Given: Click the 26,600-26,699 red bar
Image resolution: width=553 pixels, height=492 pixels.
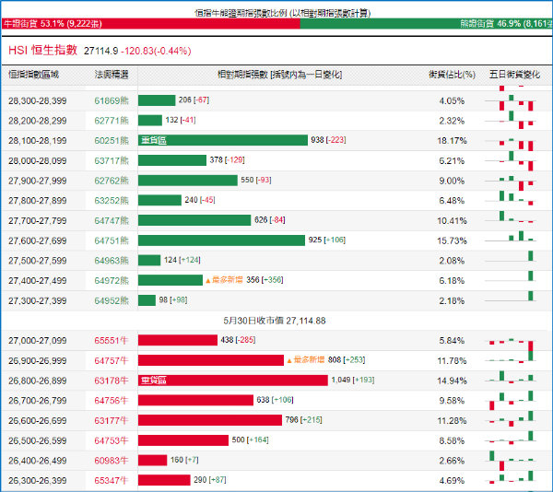Looking at the screenshot, I should pyautogui.click(x=210, y=420).
